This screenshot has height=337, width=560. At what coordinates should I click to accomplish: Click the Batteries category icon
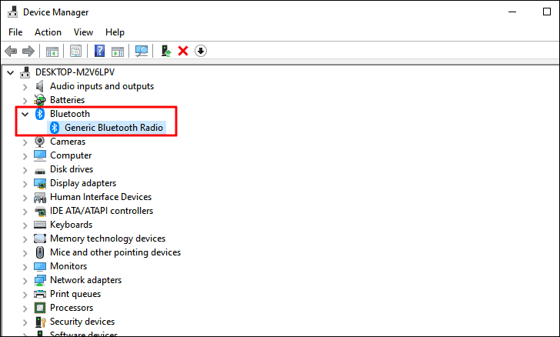point(40,100)
